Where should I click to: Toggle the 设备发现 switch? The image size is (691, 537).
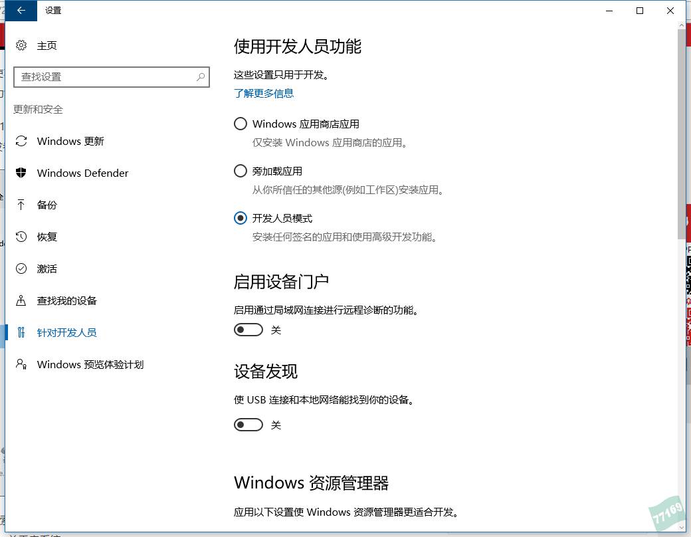pos(248,425)
